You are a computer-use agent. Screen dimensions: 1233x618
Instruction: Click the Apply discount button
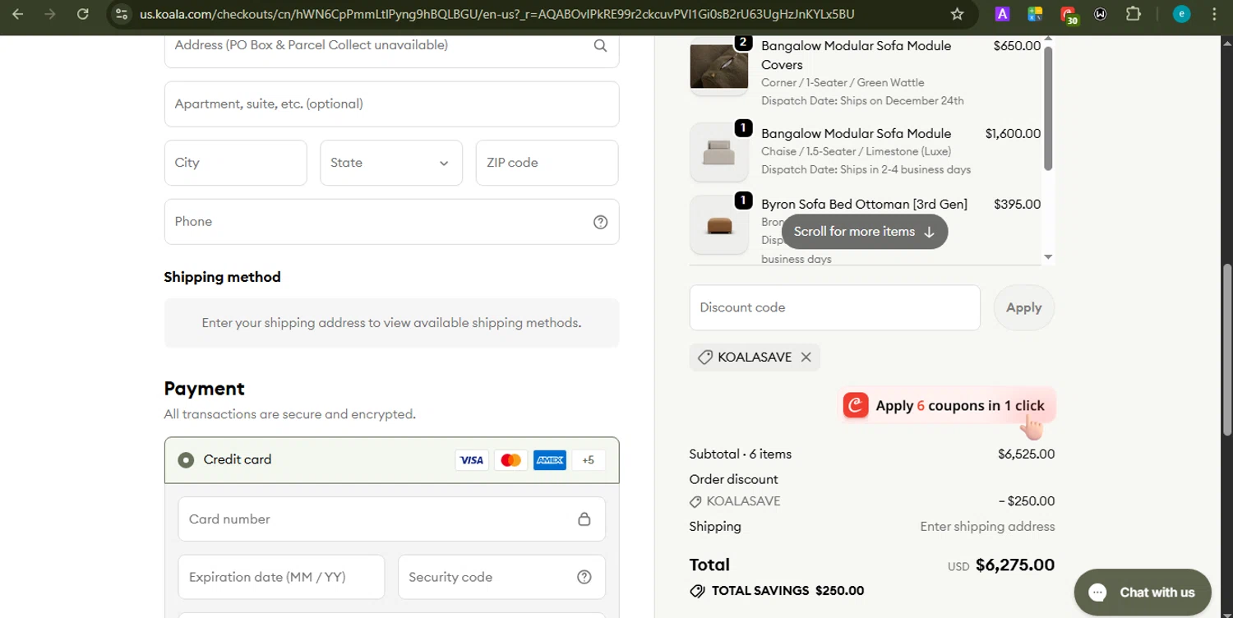pyautogui.click(x=1023, y=307)
